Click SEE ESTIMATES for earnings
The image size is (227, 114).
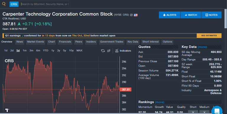[209, 36]
